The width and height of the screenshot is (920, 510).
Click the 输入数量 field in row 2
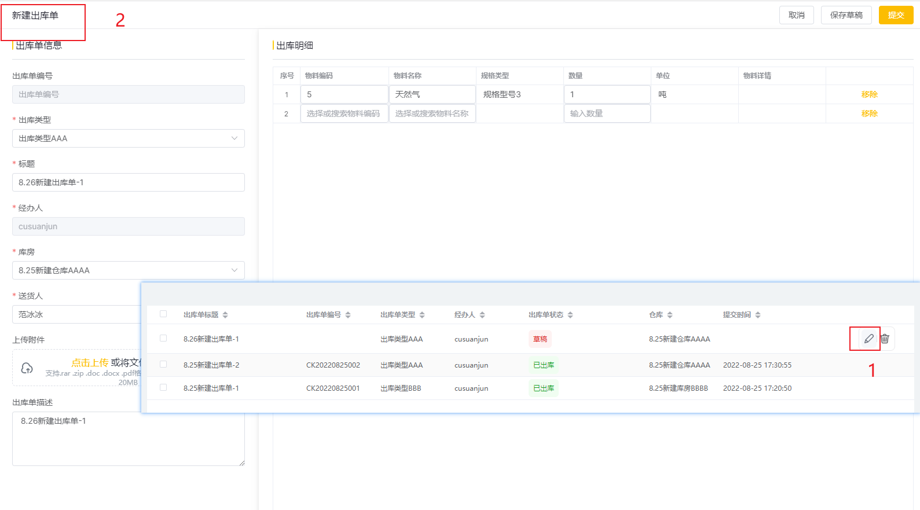click(x=607, y=113)
